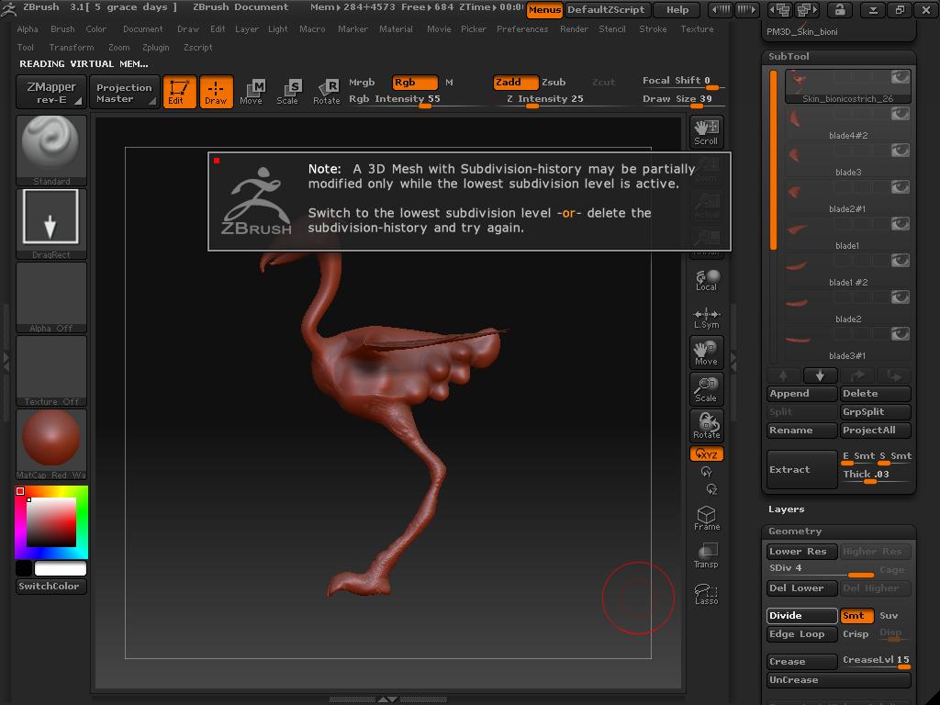Collapse the SubTool panel header
This screenshot has height=705, width=940.
coord(789,56)
